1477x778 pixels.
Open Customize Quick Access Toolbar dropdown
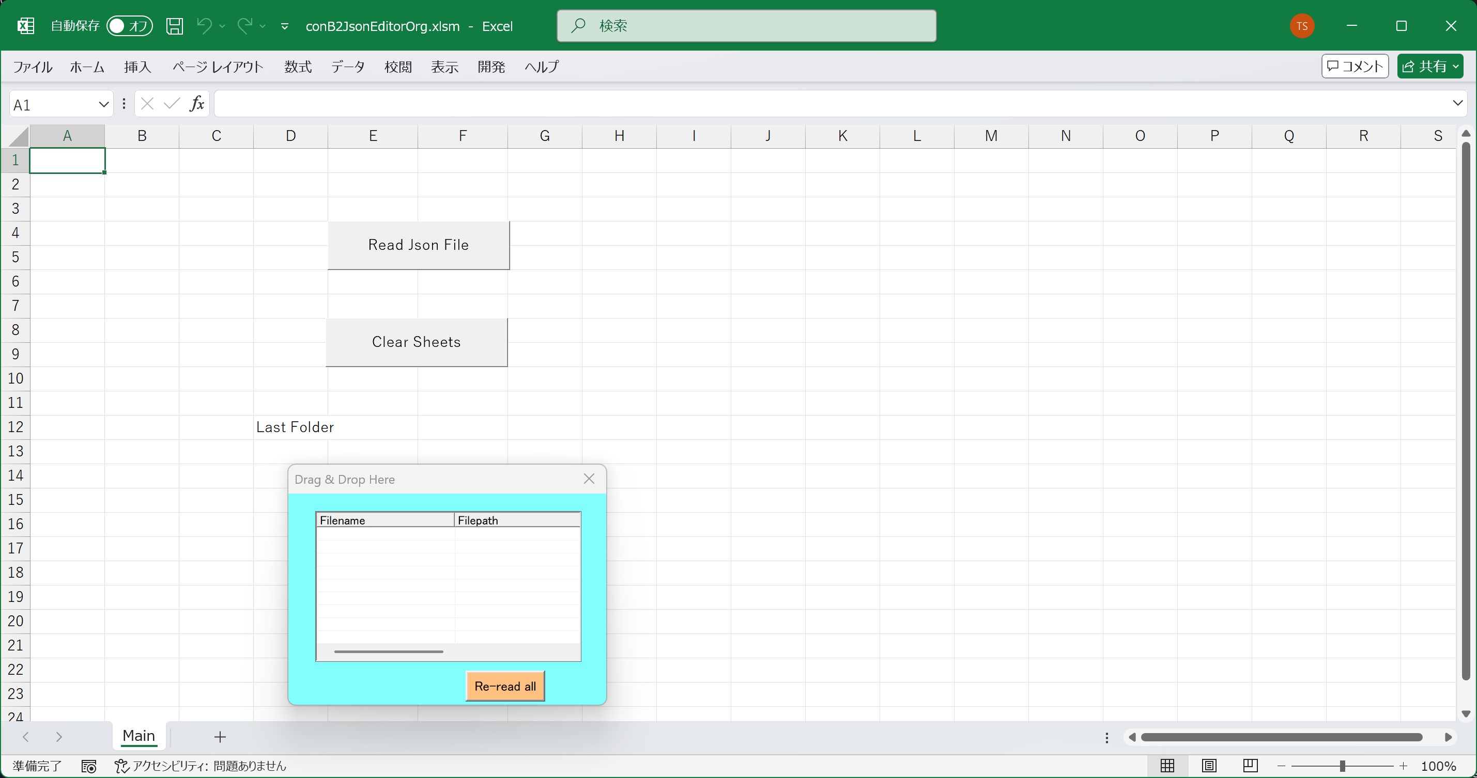click(284, 26)
